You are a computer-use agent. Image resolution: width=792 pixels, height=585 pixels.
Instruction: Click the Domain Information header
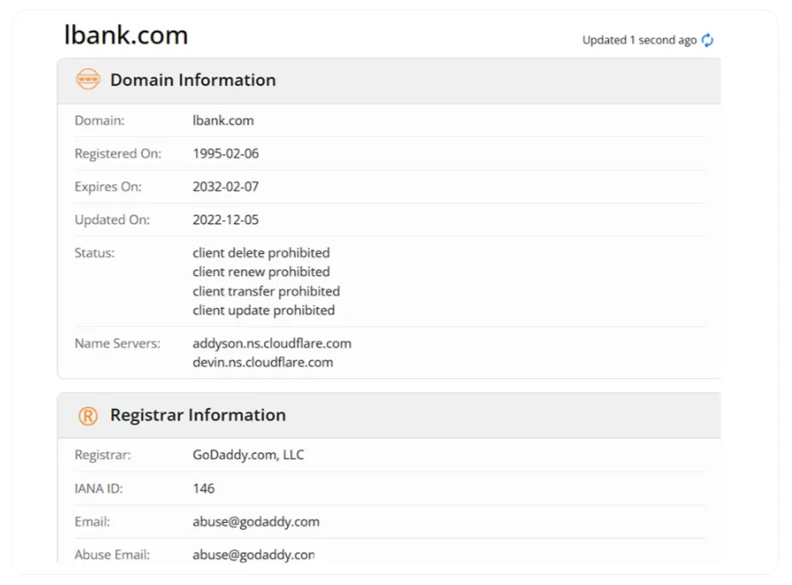192,80
